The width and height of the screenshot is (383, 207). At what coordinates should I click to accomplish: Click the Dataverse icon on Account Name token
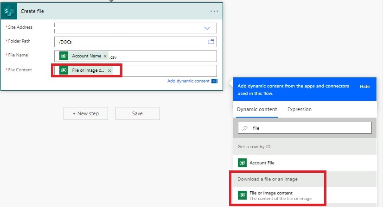(64, 56)
